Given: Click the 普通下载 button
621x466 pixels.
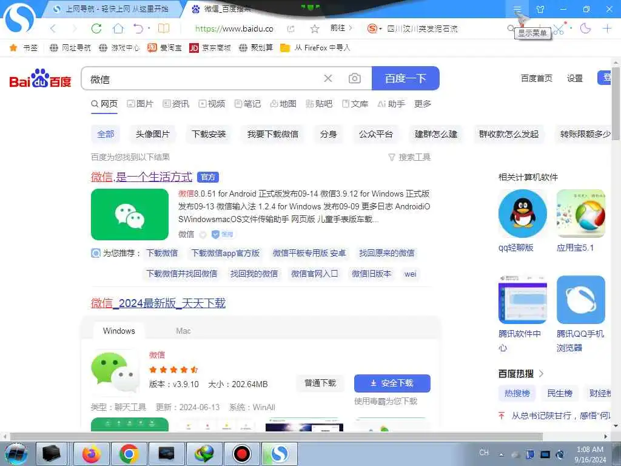Looking at the screenshot, I should click(x=320, y=383).
